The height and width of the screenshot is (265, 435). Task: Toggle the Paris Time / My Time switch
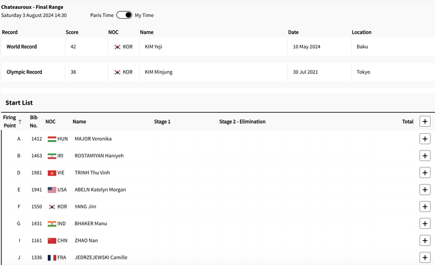point(124,15)
